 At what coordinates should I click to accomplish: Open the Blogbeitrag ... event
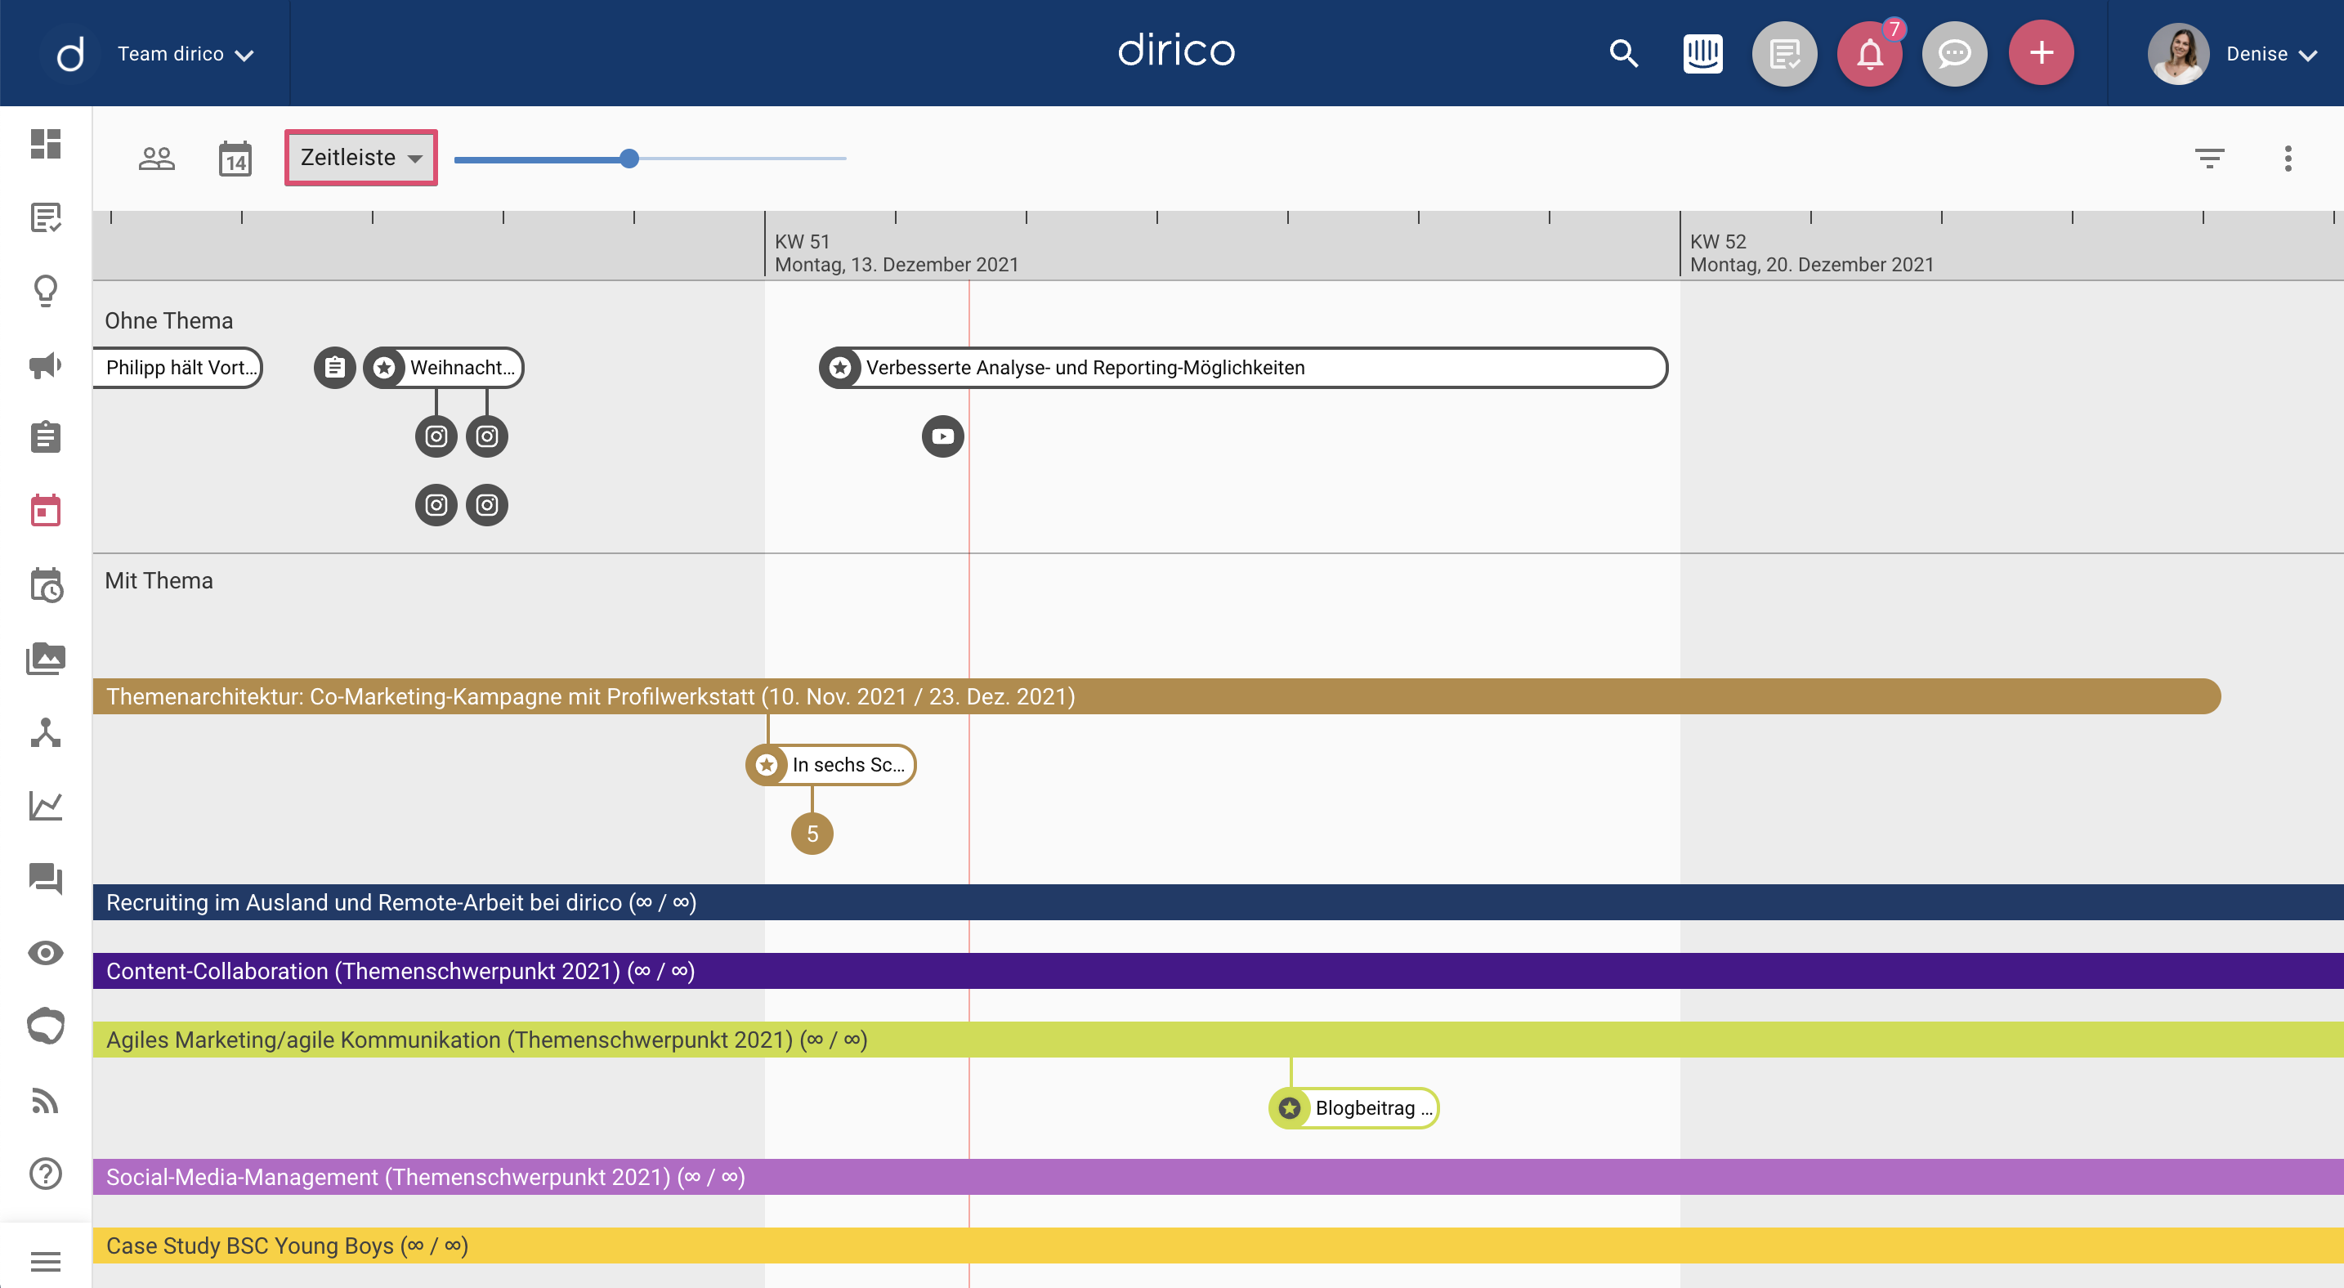coord(1354,1108)
